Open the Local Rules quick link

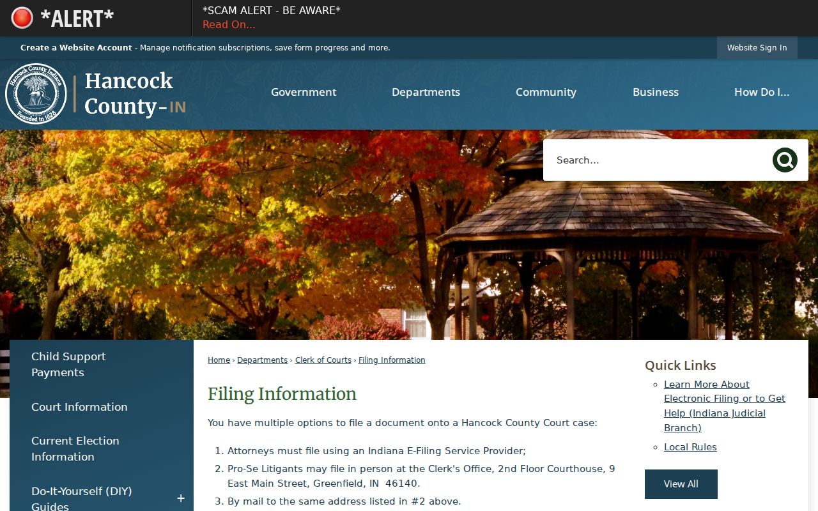[x=690, y=447]
